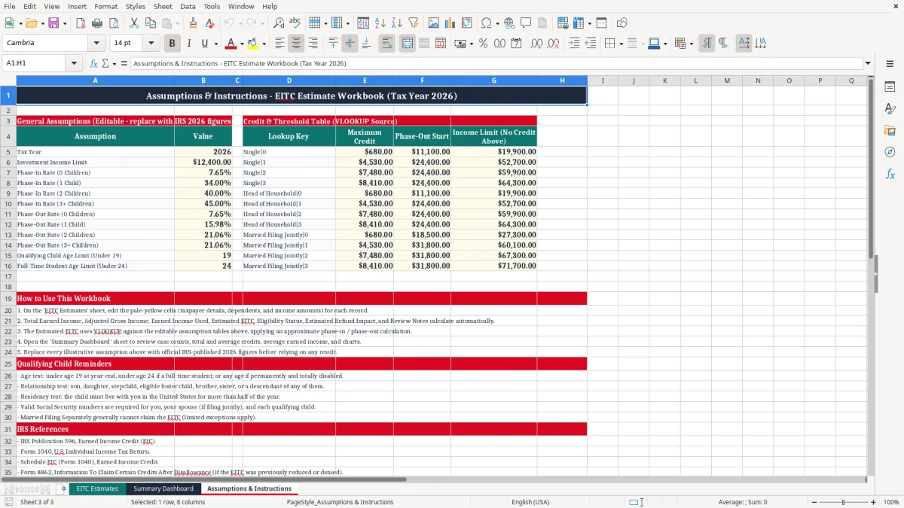Image resolution: width=904 pixels, height=508 pixels.
Task: Select column header G
Action: [x=493, y=81]
